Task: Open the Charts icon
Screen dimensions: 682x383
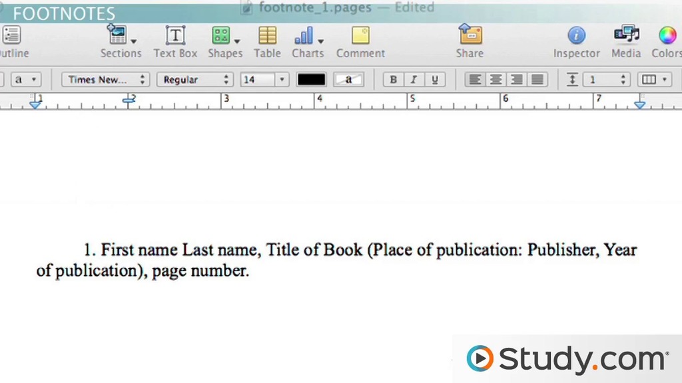Action: 305,36
